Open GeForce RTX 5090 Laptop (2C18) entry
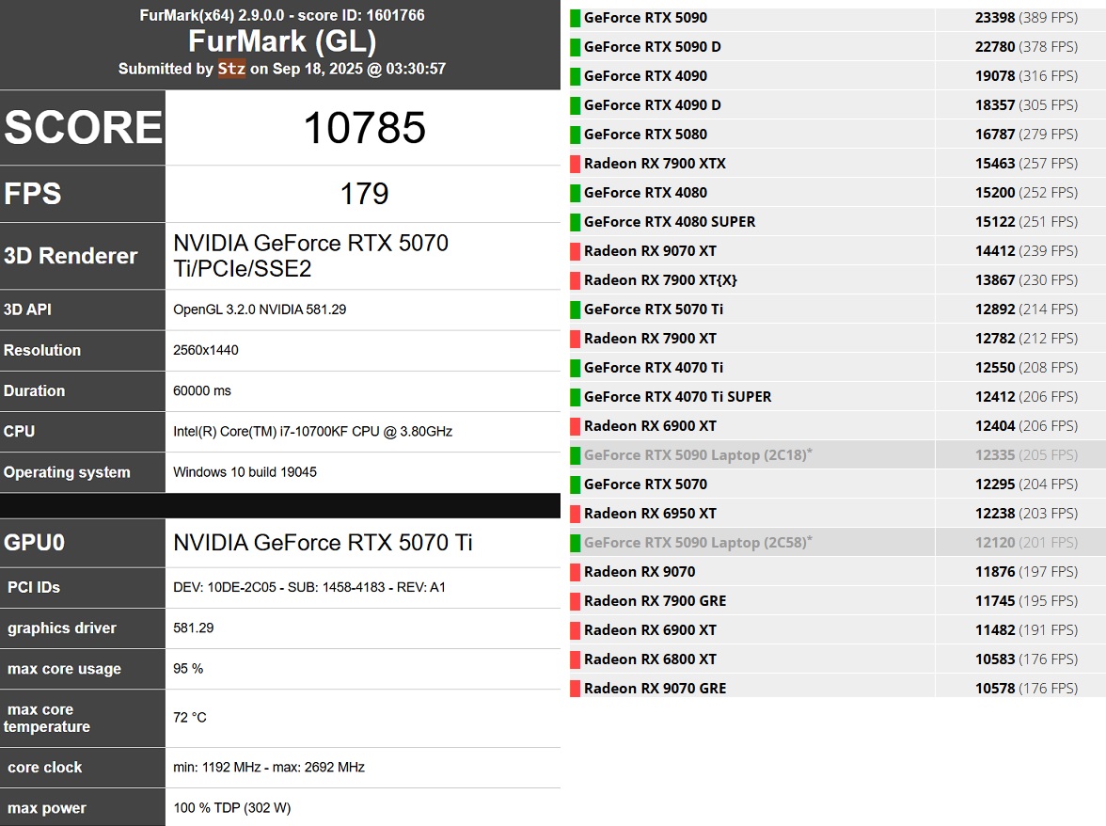Image resolution: width=1106 pixels, height=826 pixels. 698,455
